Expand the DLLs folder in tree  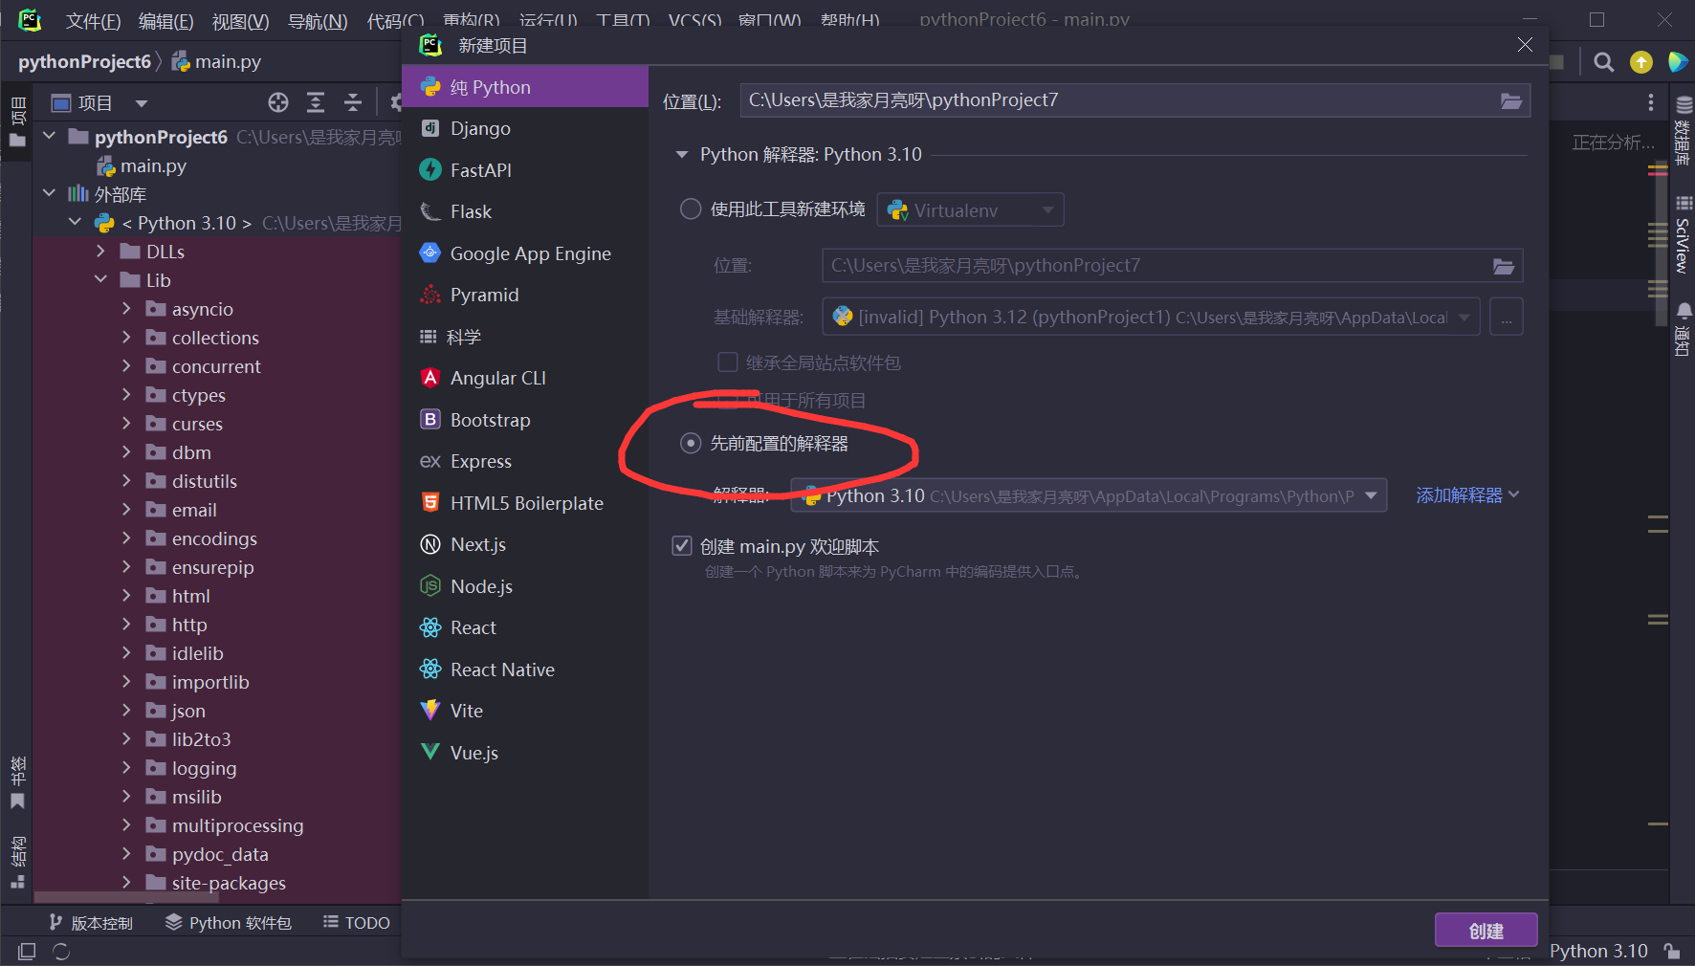[x=100, y=251]
